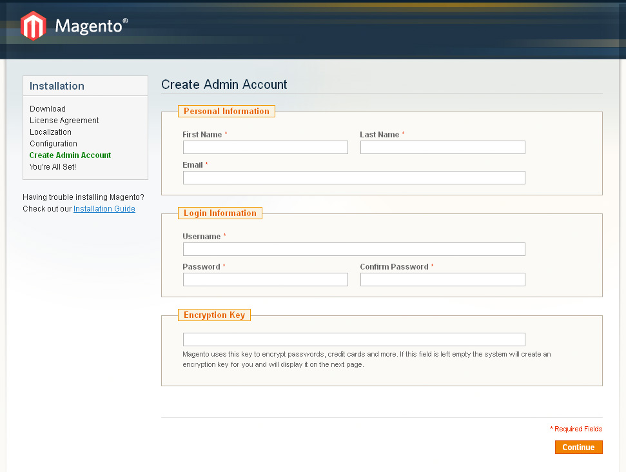The image size is (626, 472).
Task: Focus the Confirm Password field
Action: pos(443,280)
